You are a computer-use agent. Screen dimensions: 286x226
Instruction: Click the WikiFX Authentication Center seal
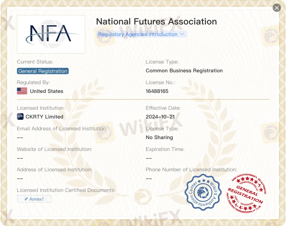point(203,192)
